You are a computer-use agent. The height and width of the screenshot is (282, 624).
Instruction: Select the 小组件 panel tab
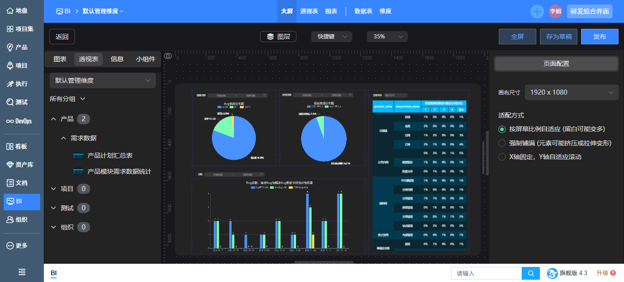point(146,59)
